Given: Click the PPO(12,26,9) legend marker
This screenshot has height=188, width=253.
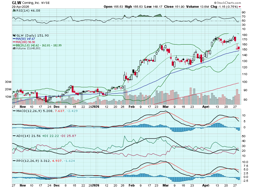Looking at the screenshot, I should point(14,161).
